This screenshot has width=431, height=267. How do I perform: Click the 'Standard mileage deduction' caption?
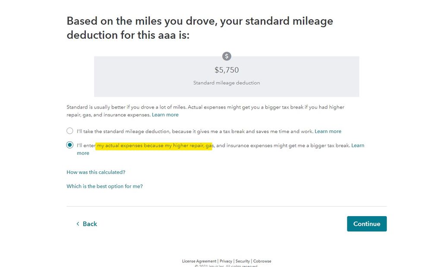[227, 83]
